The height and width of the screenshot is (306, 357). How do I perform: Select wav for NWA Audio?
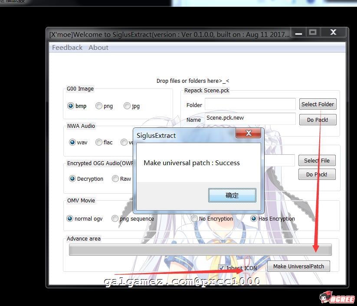point(72,142)
